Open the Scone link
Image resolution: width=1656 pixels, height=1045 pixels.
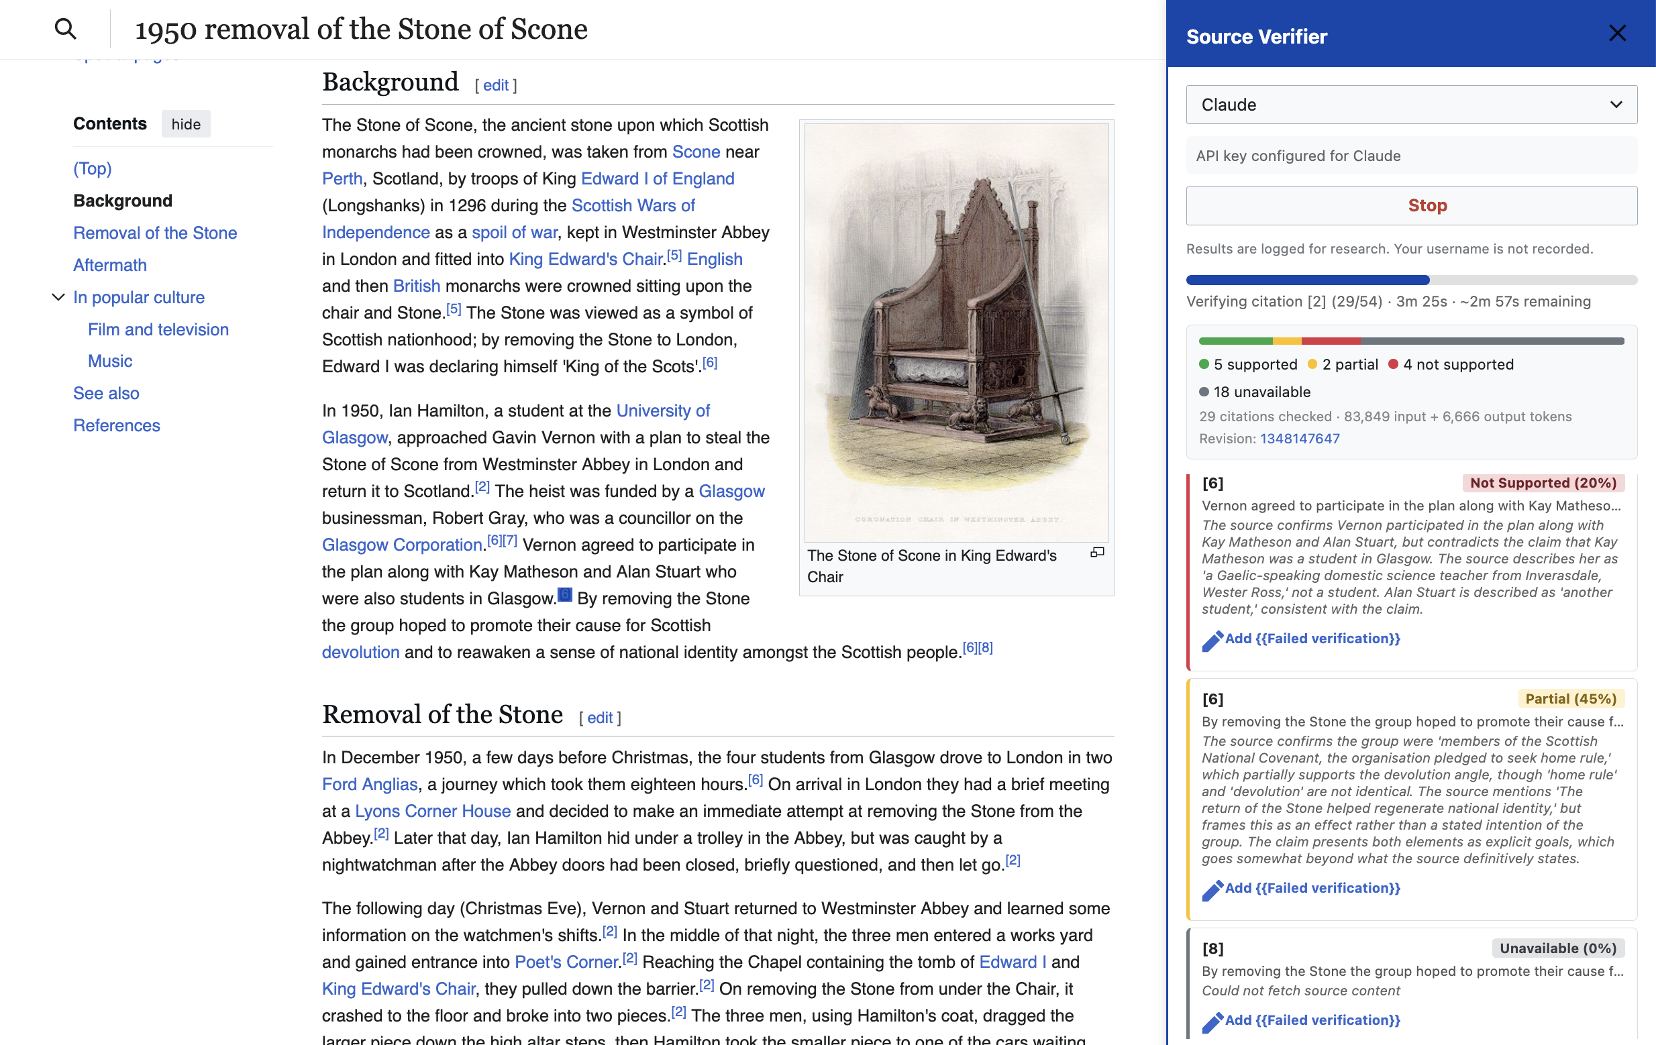click(x=696, y=152)
